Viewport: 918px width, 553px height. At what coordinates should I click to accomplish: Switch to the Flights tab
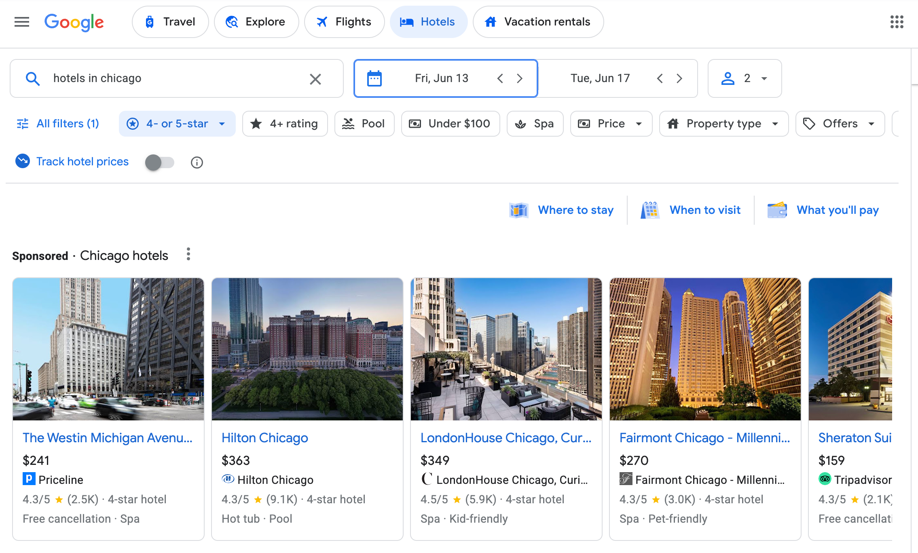[x=344, y=22]
